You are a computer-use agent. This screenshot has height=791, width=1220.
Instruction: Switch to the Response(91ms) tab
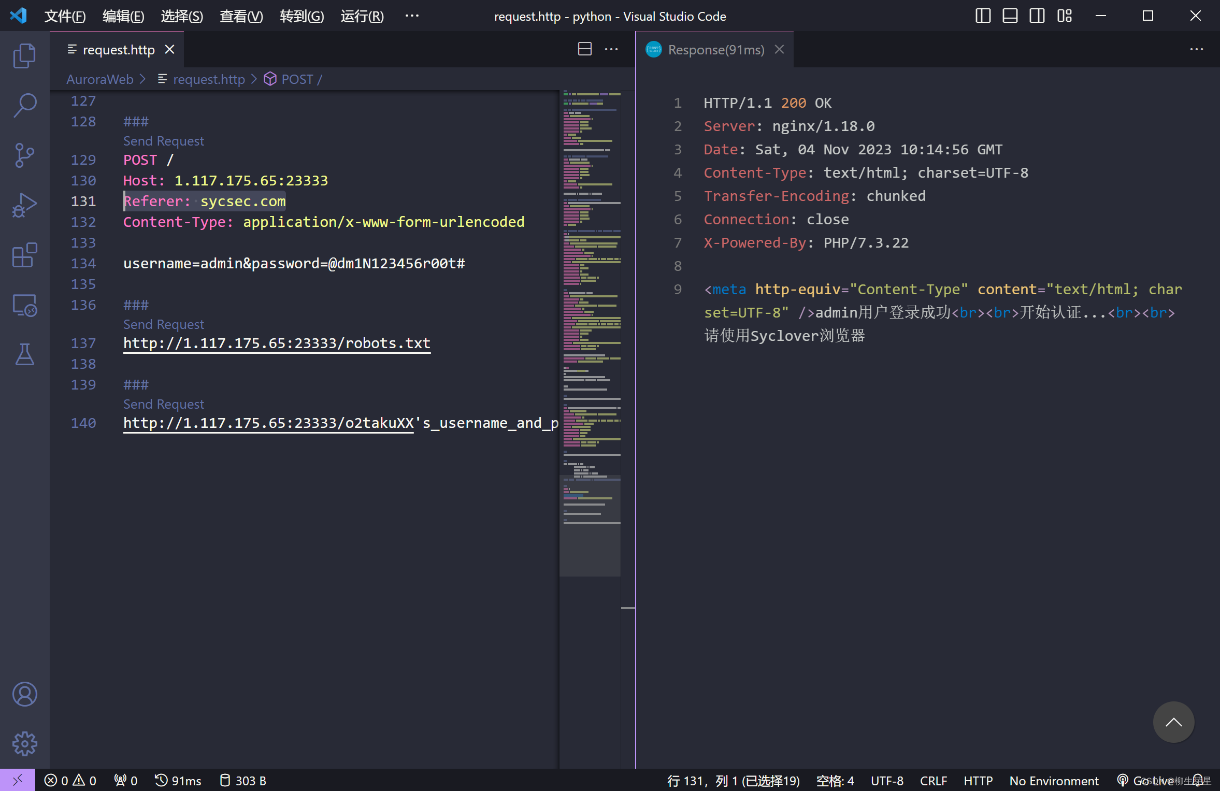[x=716, y=50]
